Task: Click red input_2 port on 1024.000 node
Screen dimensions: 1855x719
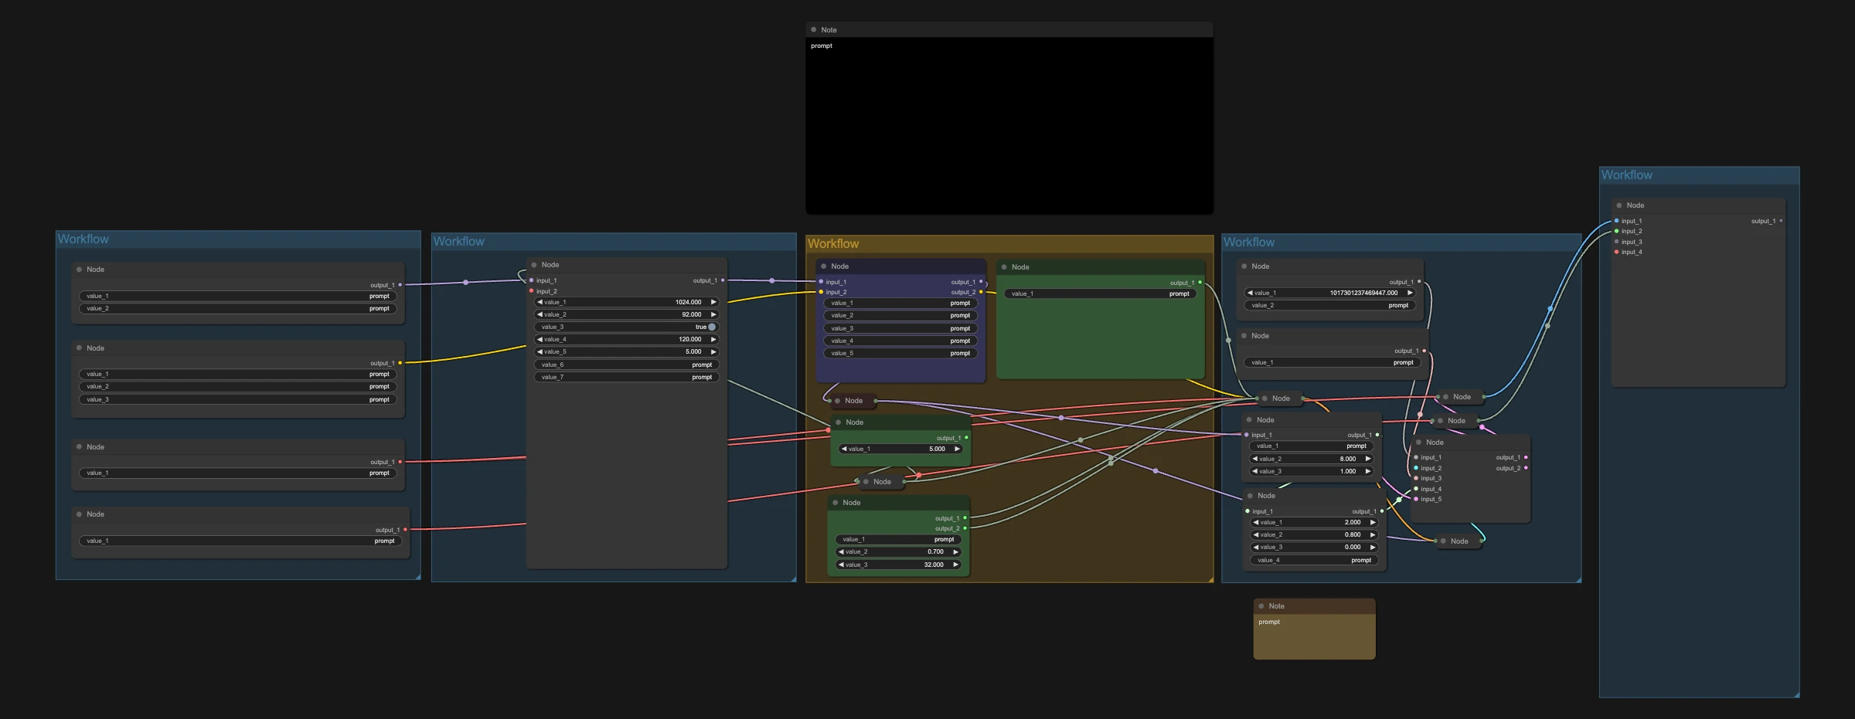Action: tap(531, 291)
